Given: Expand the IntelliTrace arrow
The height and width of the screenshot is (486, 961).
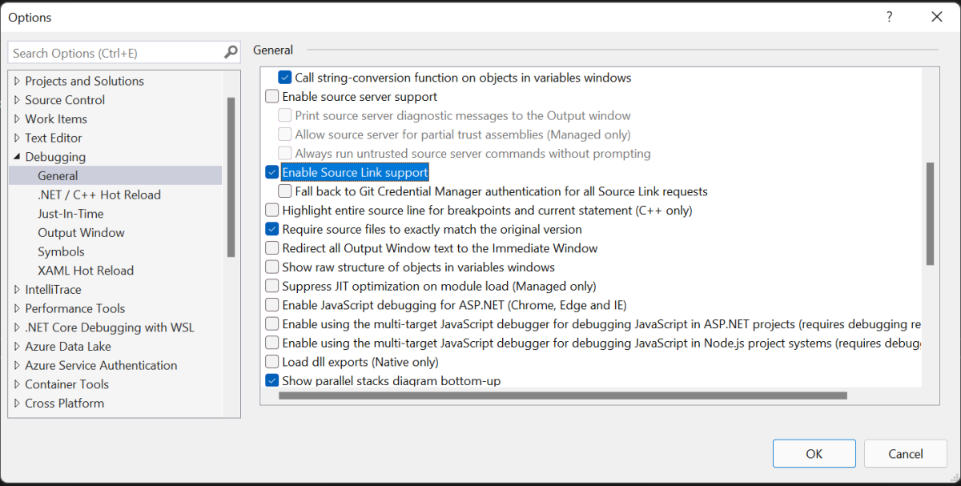Looking at the screenshot, I should tap(18, 289).
